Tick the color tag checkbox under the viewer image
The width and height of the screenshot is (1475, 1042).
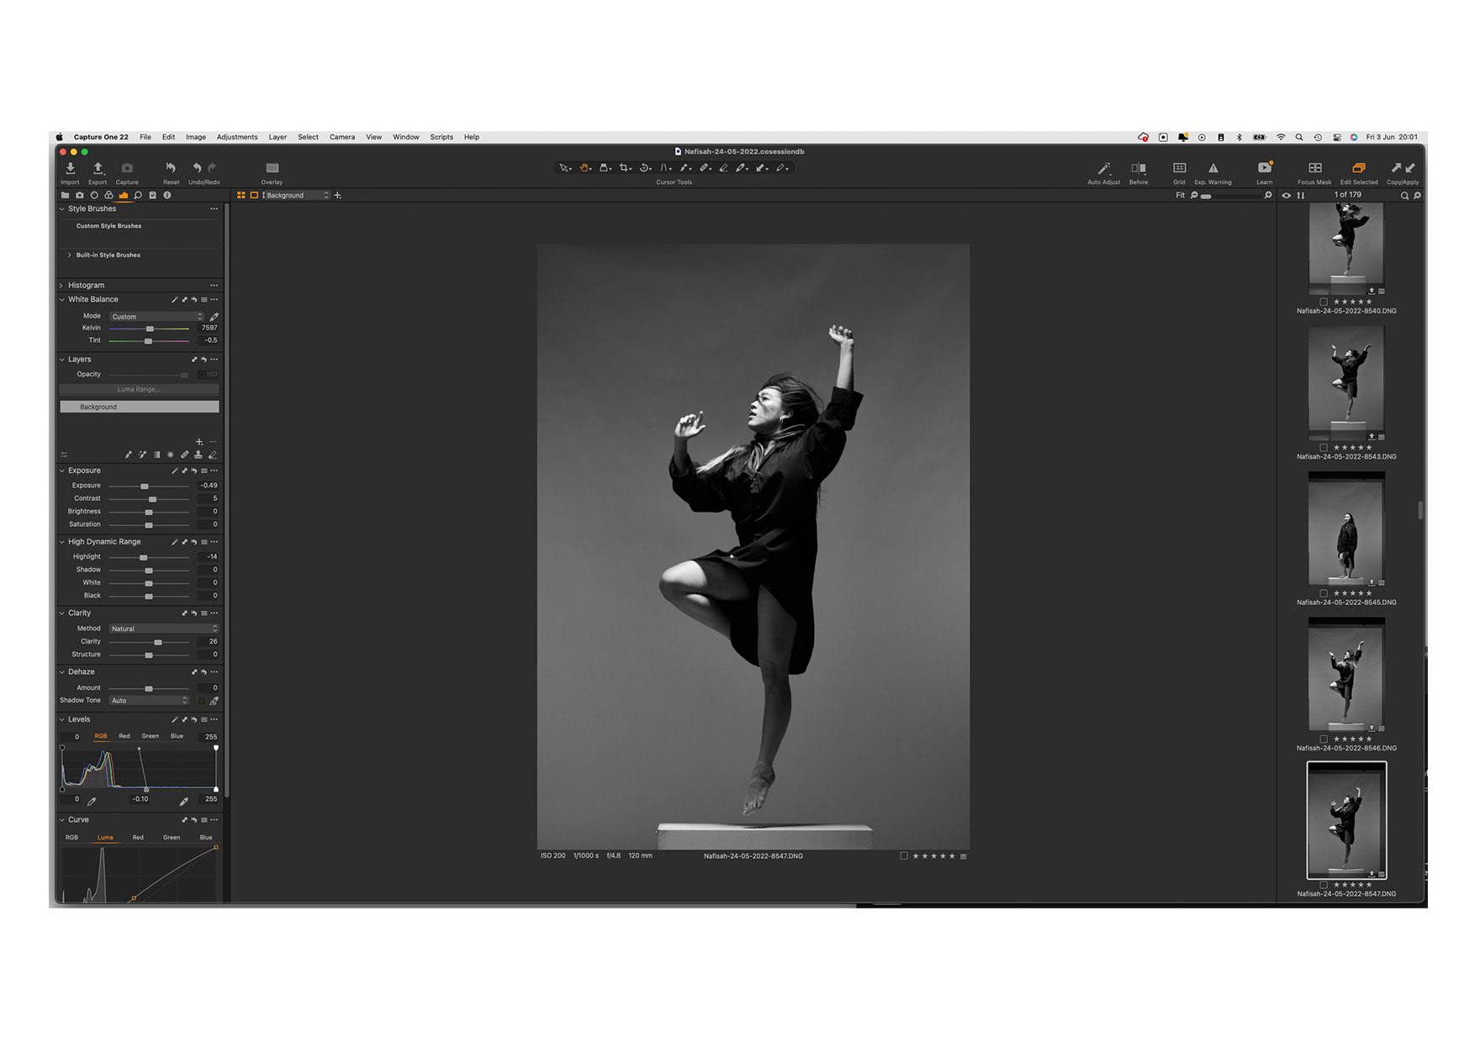(x=904, y=856)
